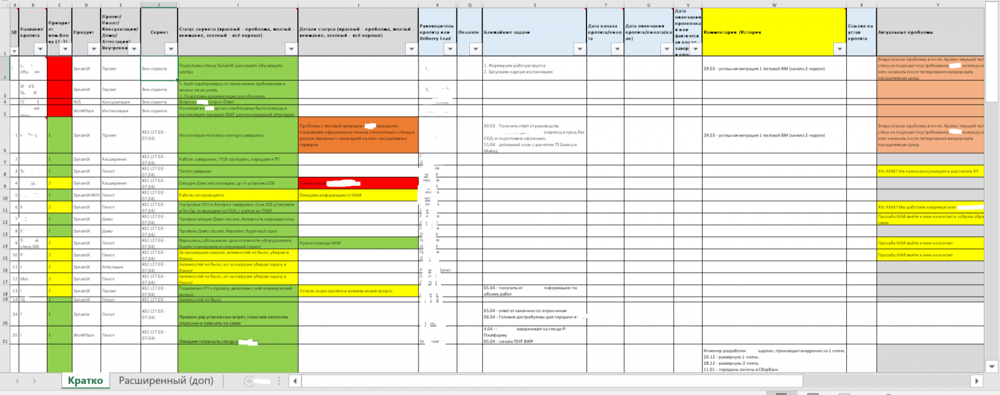Open the Оплачен column filter
The height and width of the screenshot is (395, 1000).
(474, 49)
